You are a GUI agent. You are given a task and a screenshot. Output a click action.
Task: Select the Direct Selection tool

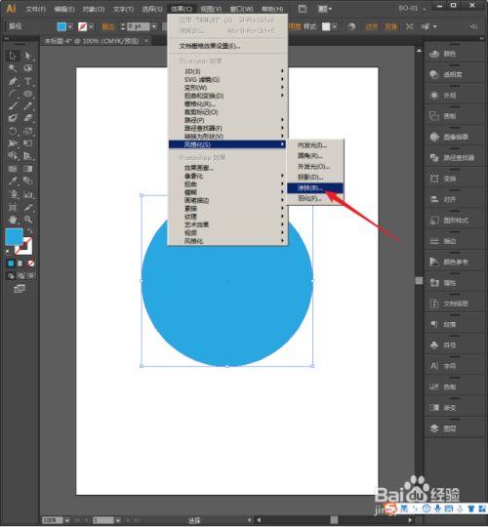(28, 56)
